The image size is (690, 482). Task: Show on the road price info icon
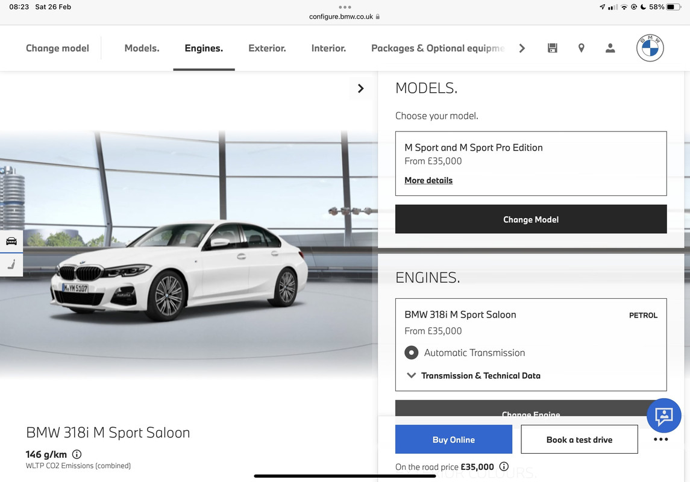504,466
